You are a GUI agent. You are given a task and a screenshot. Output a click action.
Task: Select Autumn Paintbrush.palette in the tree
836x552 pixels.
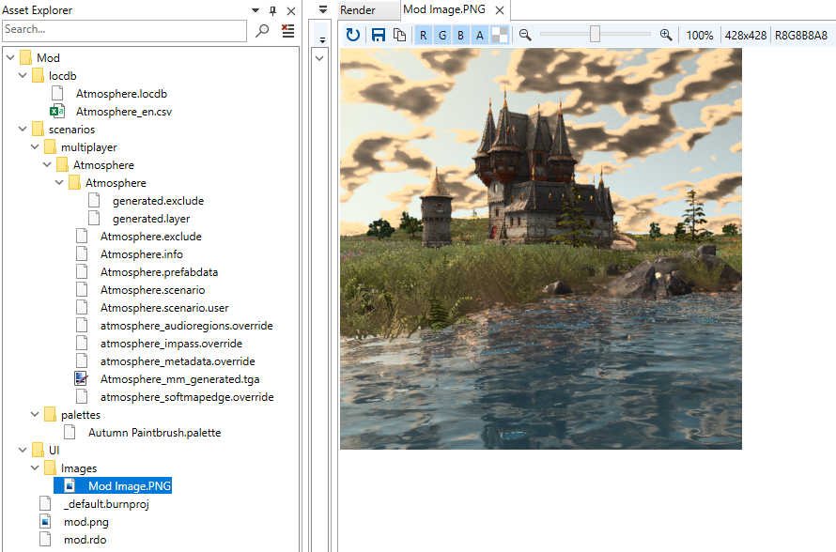tap(155, 433)
